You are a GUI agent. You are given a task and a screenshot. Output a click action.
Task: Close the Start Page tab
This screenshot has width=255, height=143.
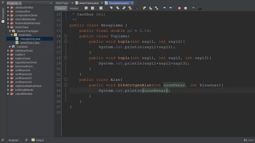pos(73,3)
